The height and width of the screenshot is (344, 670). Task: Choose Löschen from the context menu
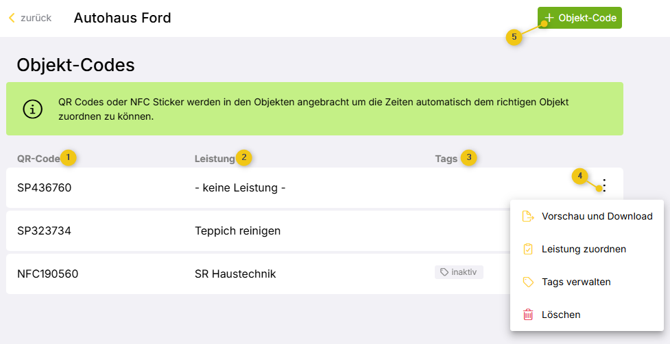pos(586,315)
